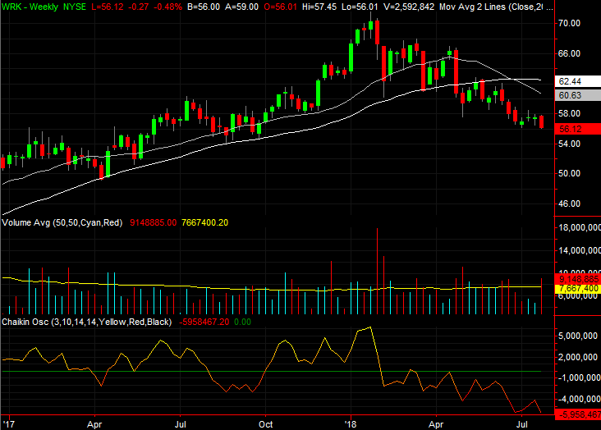Viewport: 601px width, 430px height.
Task: Click the 60.63 moving average price tag
Action: coord(578,95)
